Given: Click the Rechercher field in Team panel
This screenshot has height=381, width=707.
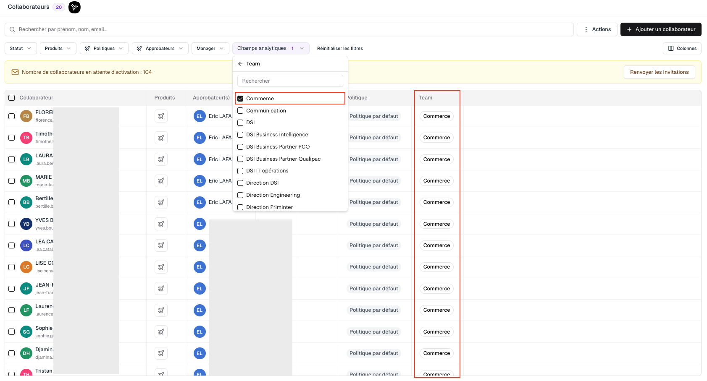Looking at the screenshot, I should (290, 81).
